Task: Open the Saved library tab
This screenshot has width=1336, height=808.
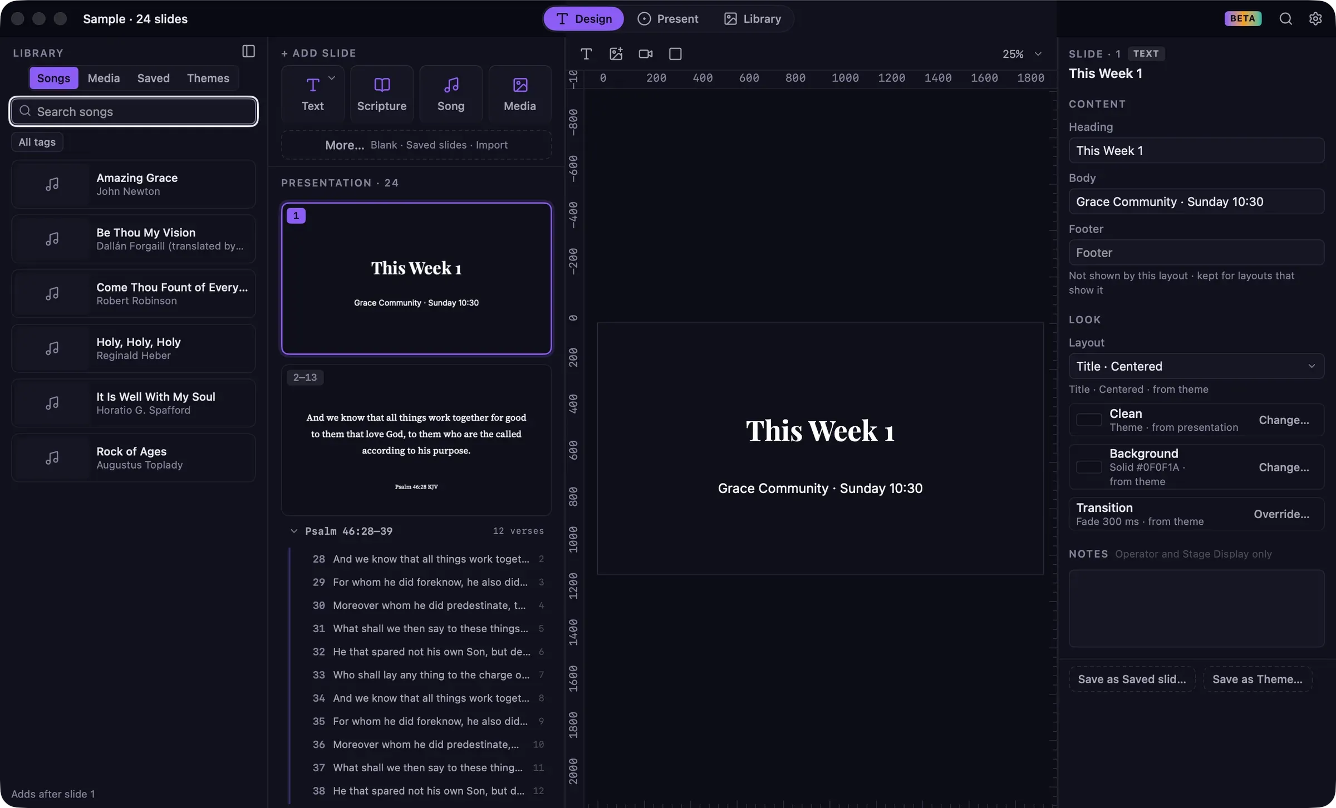Action: (153, 78)
